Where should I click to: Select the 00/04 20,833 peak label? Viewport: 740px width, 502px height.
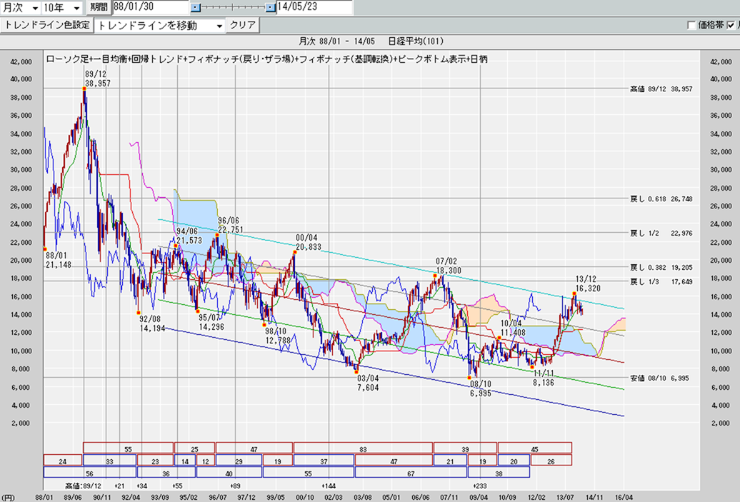(x=309, y=242)
